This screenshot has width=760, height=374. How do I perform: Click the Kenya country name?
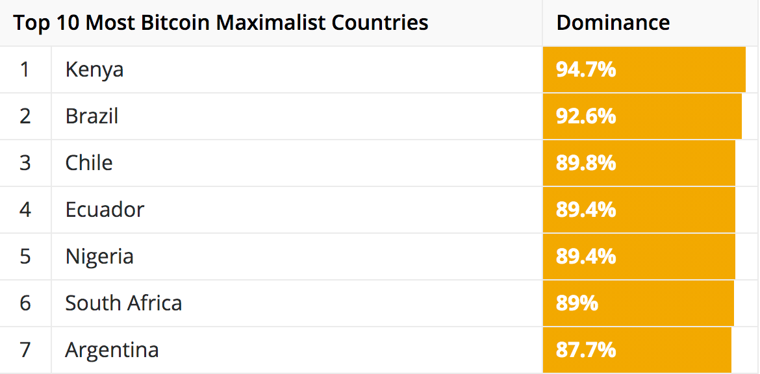pos(95,70)
